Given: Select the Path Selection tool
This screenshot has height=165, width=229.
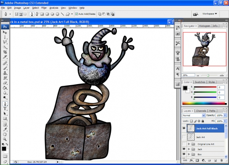Looking at the screenshot, I should click(5, 114).
